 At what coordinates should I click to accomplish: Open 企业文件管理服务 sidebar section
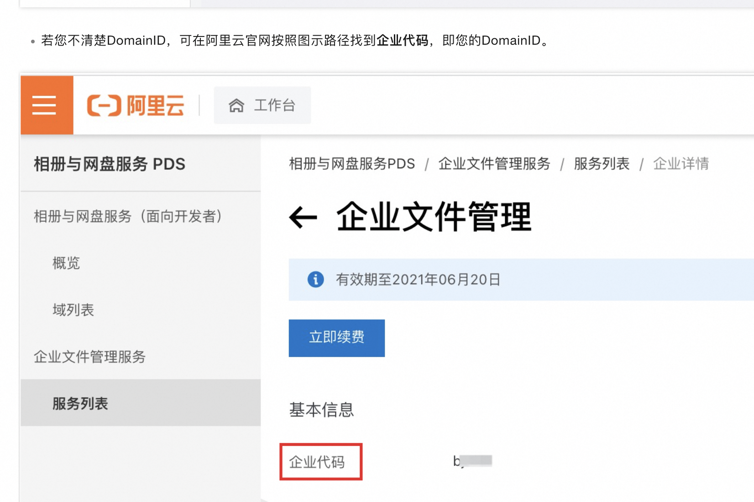[x=90, y=356]
